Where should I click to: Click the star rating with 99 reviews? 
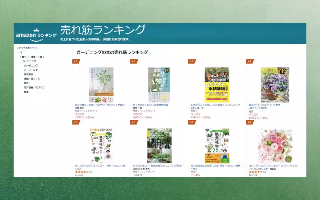coord(82,172)
